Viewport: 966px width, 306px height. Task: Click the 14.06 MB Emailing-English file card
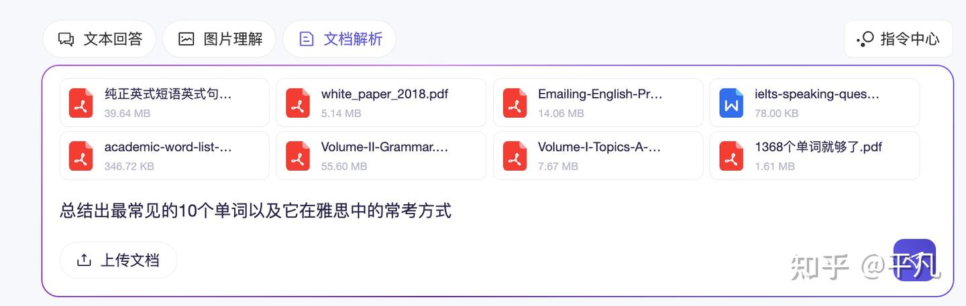(598, 102)
